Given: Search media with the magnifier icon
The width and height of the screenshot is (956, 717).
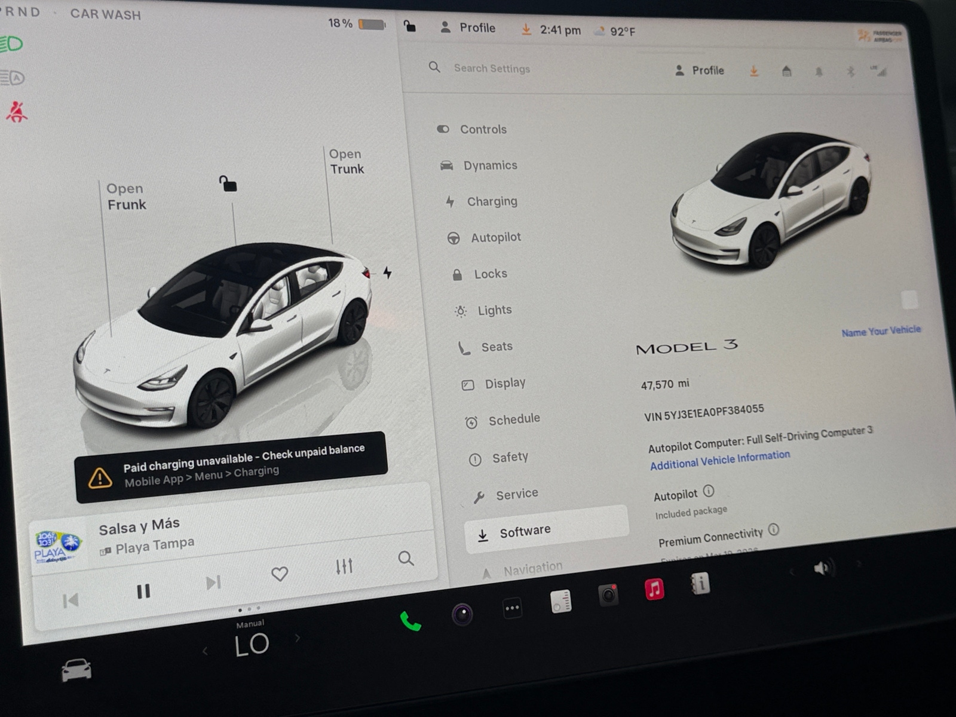Looking at the screenshot, I should click(406, 559).
